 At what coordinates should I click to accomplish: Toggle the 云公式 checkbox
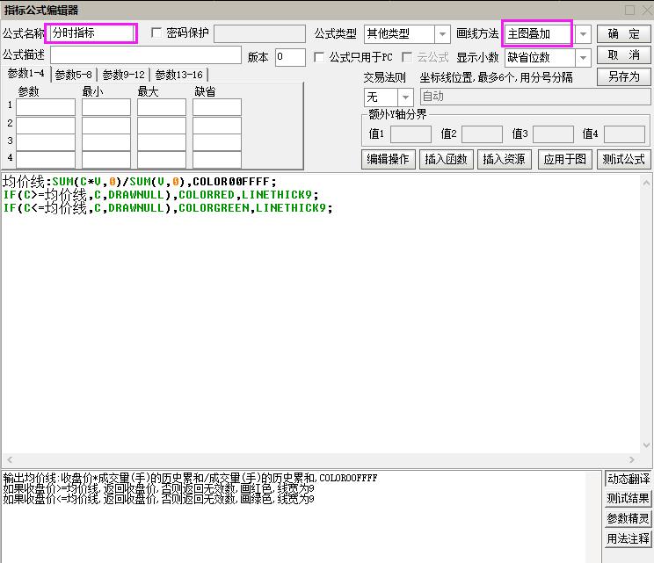coord(408,57)
